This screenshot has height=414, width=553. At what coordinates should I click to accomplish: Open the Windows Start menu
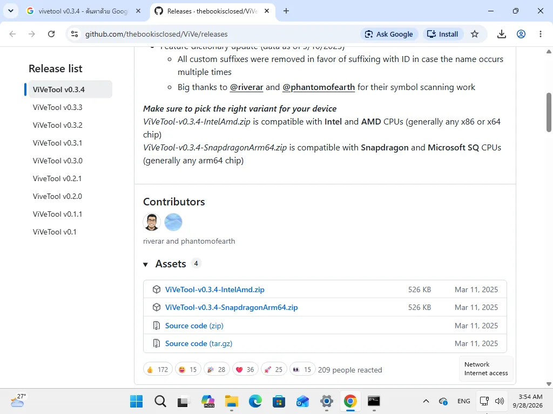pyautogui.click(x=136, y=401)
